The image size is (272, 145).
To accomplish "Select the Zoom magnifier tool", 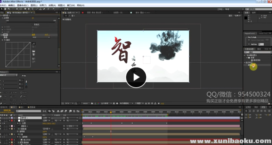I will click(x=9, y=9).
